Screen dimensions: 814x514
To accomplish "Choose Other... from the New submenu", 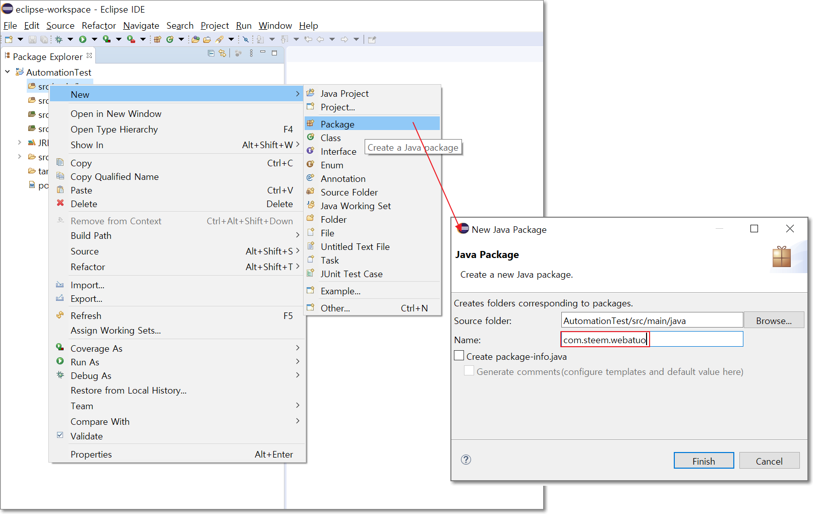I will point(372,308).
